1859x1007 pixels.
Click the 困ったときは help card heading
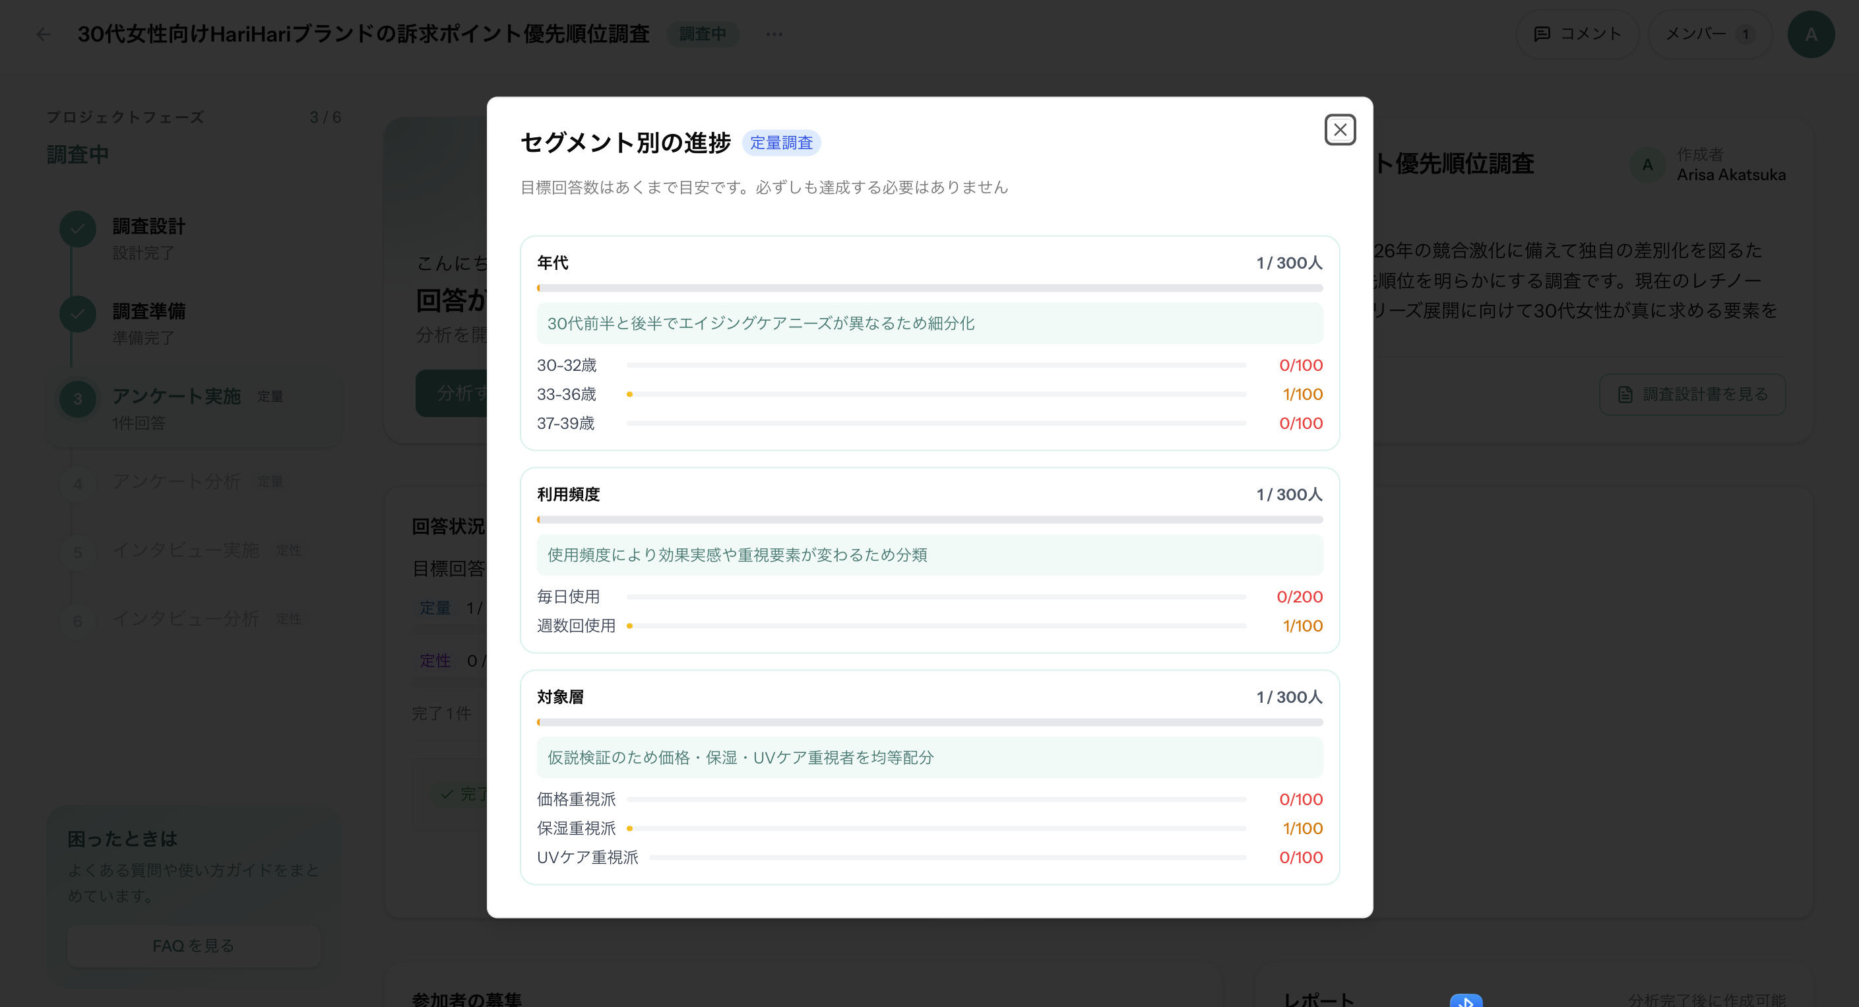click(122, 839)
